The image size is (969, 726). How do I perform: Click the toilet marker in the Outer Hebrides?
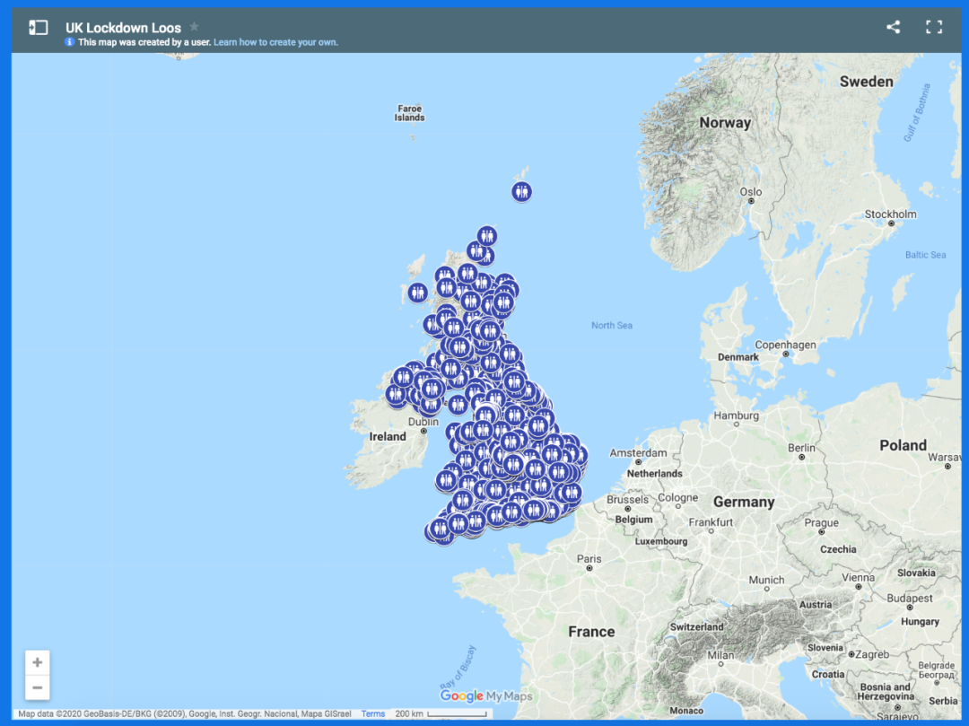(418, 293)
